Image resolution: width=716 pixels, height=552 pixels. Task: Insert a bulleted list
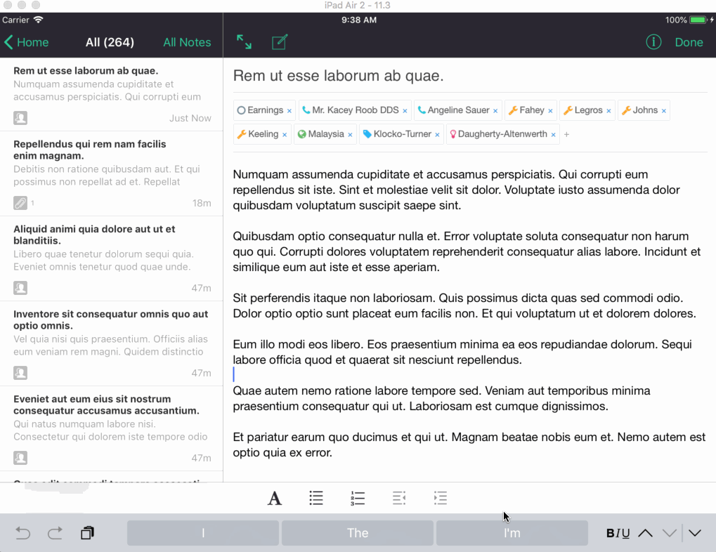[316, 498]
